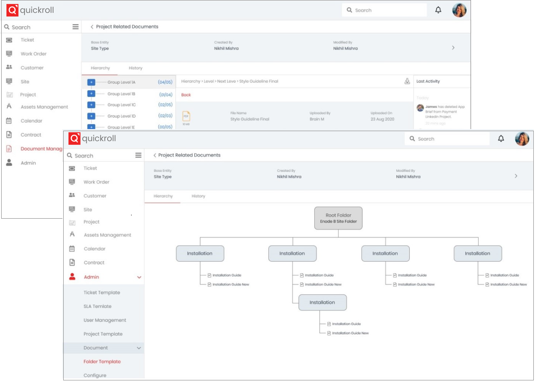This screenshot has width=537, height=382.
Task: Toggle hamburger menu in the back window sidebar
Action: click(75, 27)
